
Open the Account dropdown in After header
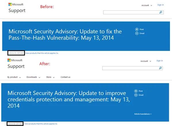(x=146, y=61)
